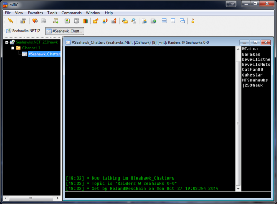
Task: Open the Channels List toolbar icon
Action: click(44, 21)
